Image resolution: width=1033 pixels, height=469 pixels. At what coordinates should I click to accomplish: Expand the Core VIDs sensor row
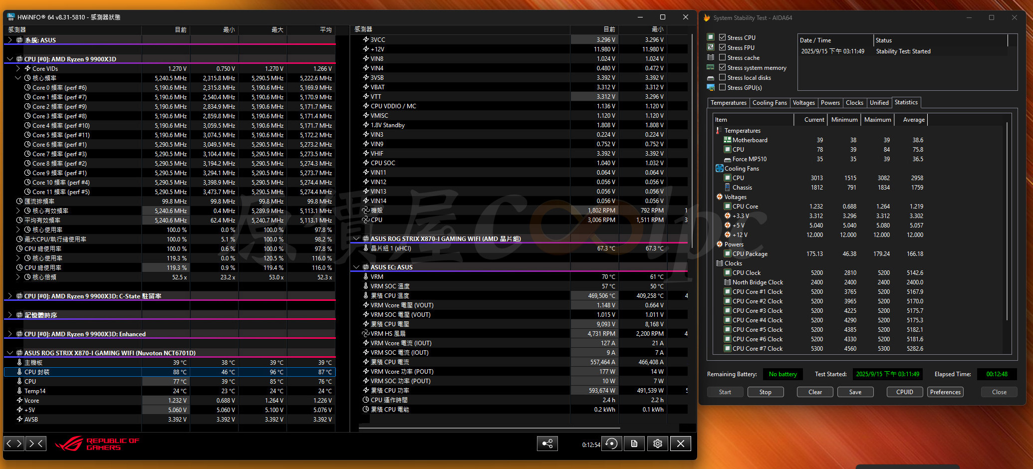point(18,68)
